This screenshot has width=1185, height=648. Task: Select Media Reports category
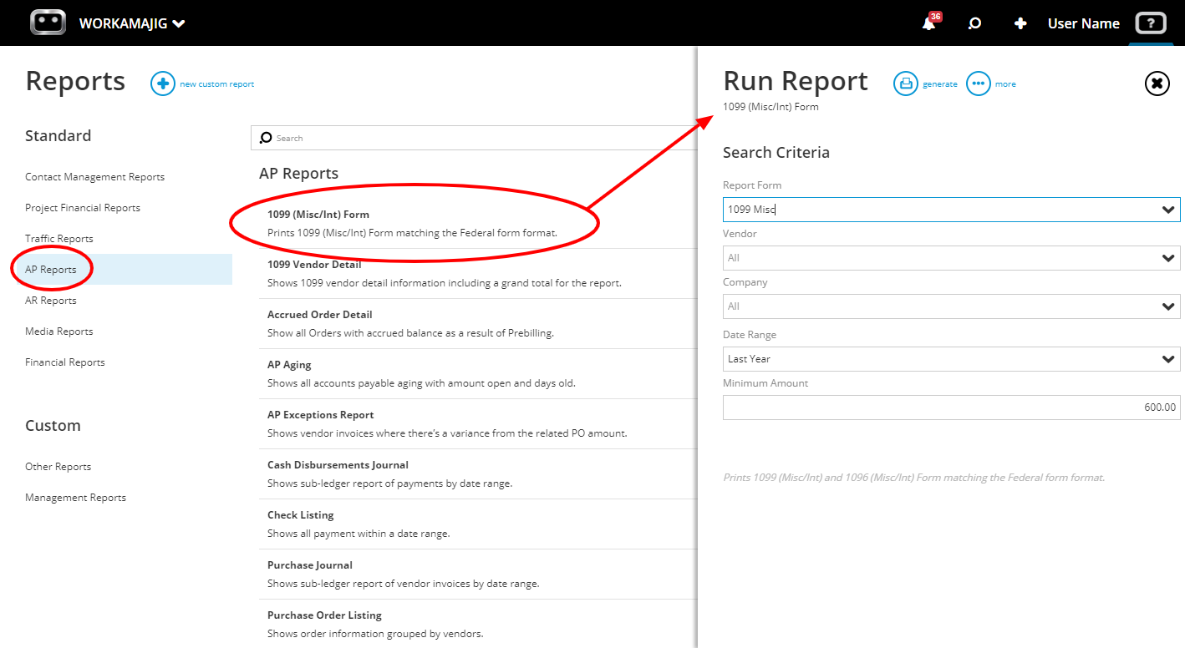point(59,332)
